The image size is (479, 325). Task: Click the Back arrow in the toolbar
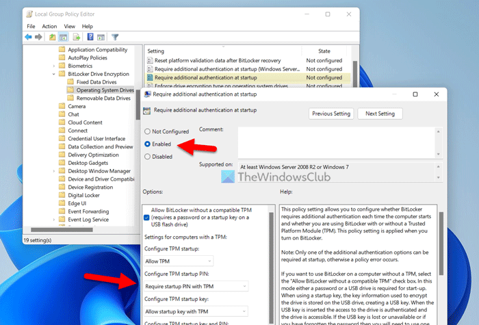(x=28, y=37)
